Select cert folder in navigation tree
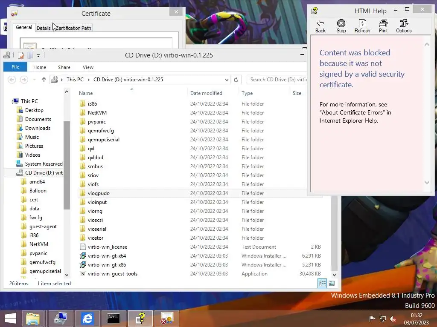 33,200
